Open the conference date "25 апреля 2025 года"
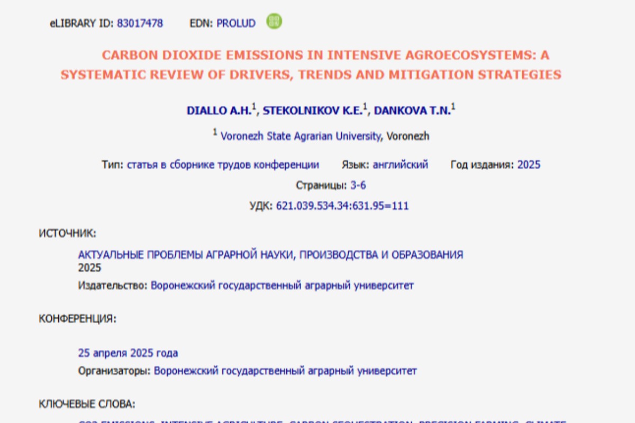Screen dimensions: 635x423 click(128, 353)
